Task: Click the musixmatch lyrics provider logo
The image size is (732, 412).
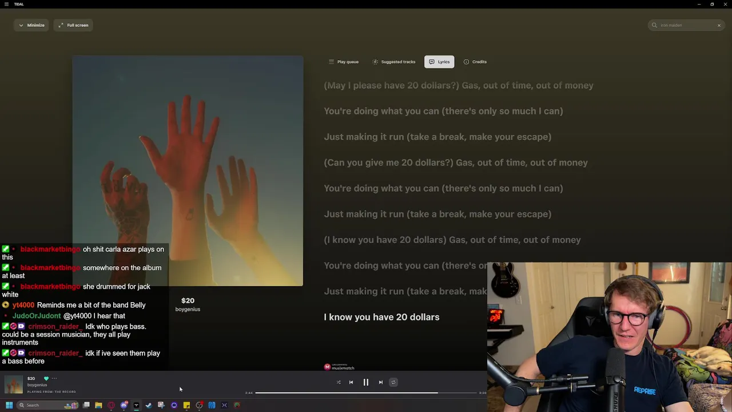Action: pos(340,367)
